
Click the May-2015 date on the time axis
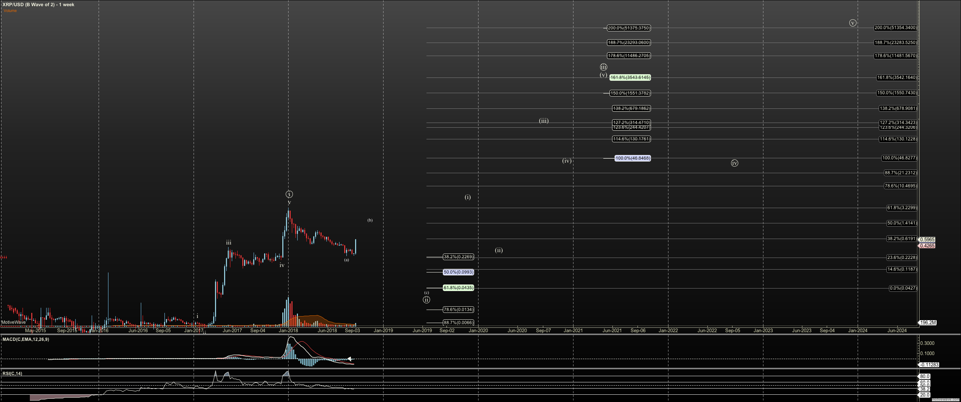coord(35,330)
